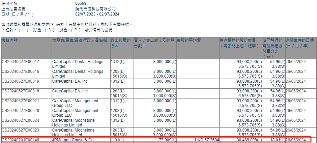Screen dimensions: 317x143
Task: Open event date link for CS20240627E00017
Action: click(296, 62)
